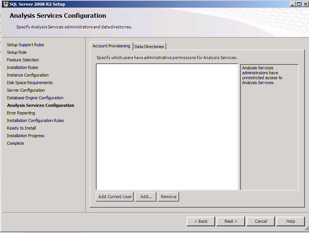Cancel the SQL Server setup
The width and height of the screenshot is (309, 233).
point(261,221)
